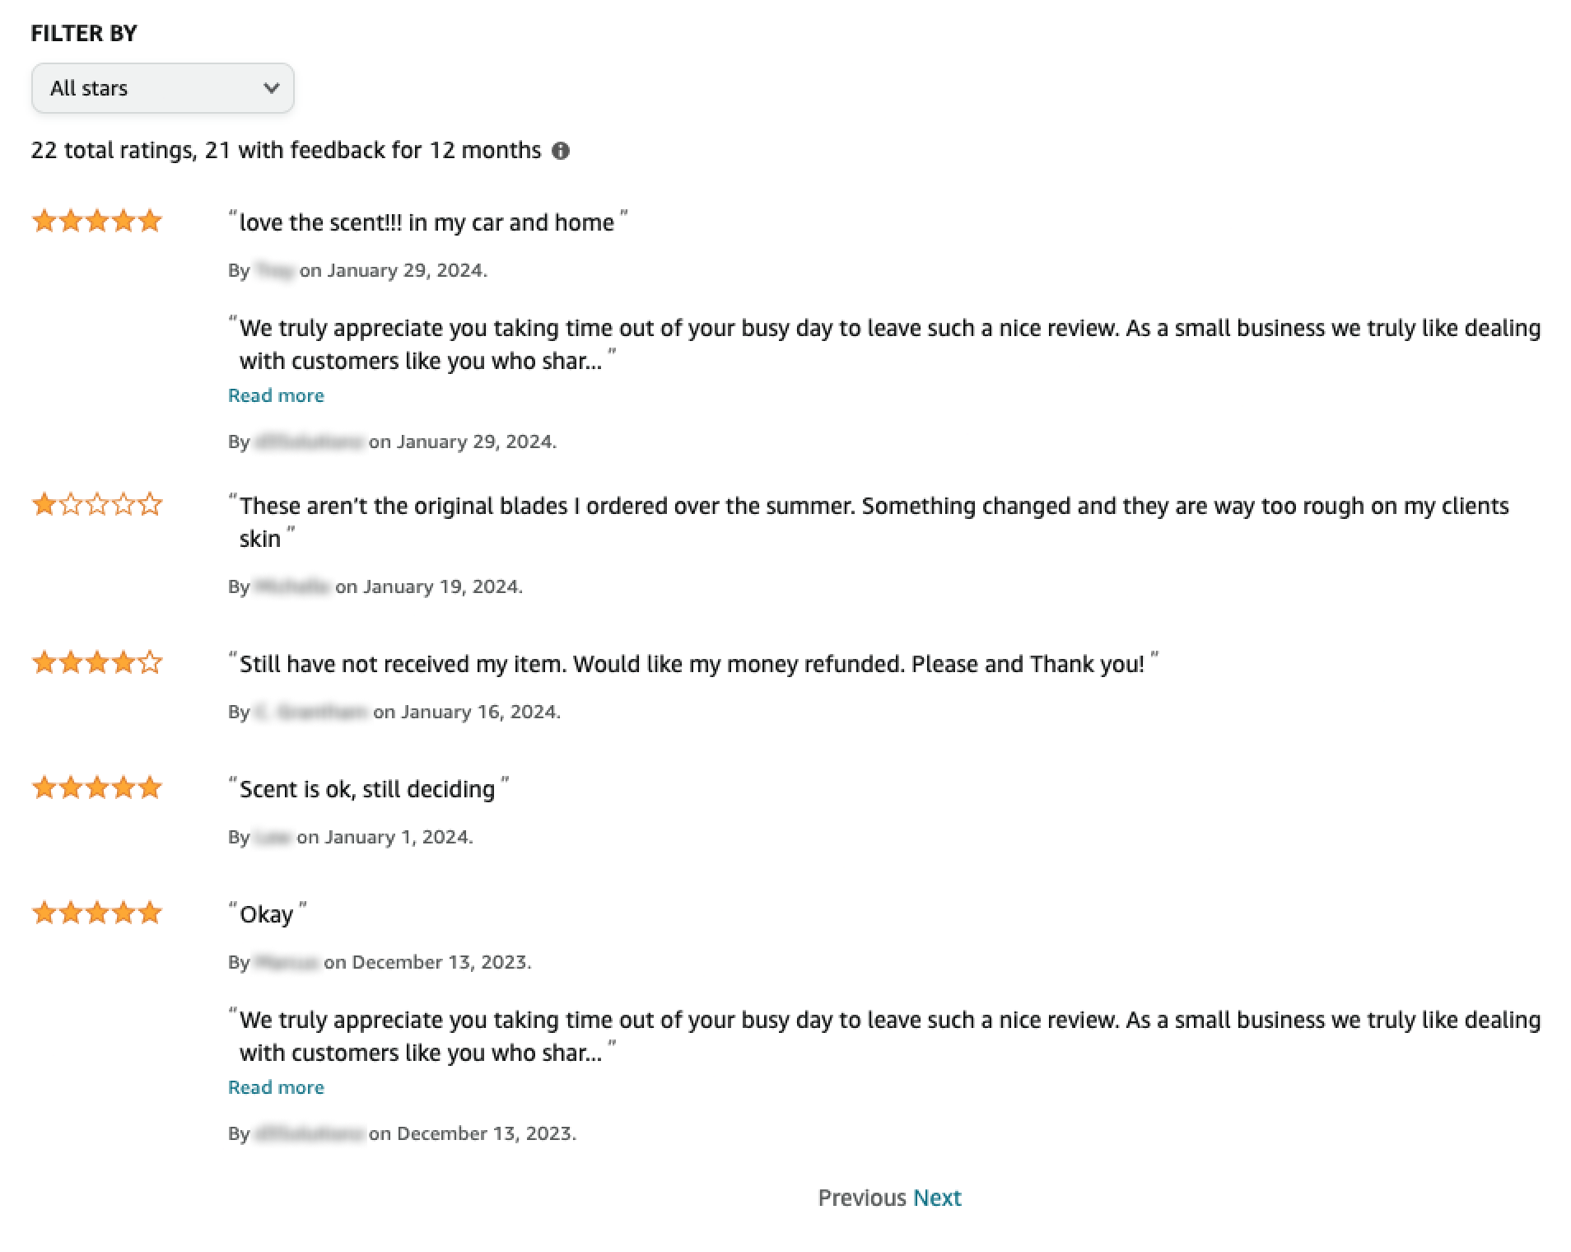Expand Read more under December 13 seller response
The width and height of the screenshot is (1571, 1252).
pos(276,1088)
